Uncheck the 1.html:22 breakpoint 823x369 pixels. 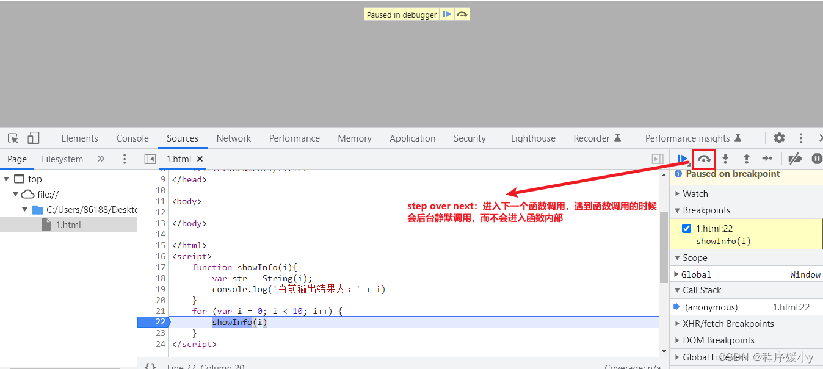coord(686,229)
